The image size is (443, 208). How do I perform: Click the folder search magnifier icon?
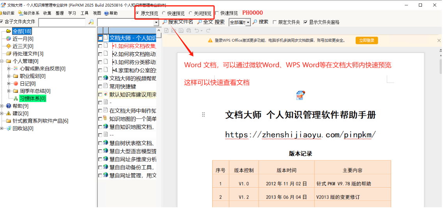(91, 22)
